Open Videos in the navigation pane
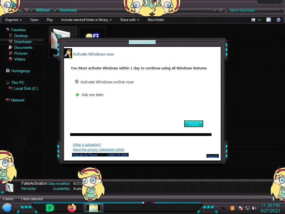The image size is (285, 214). point(20,59)
